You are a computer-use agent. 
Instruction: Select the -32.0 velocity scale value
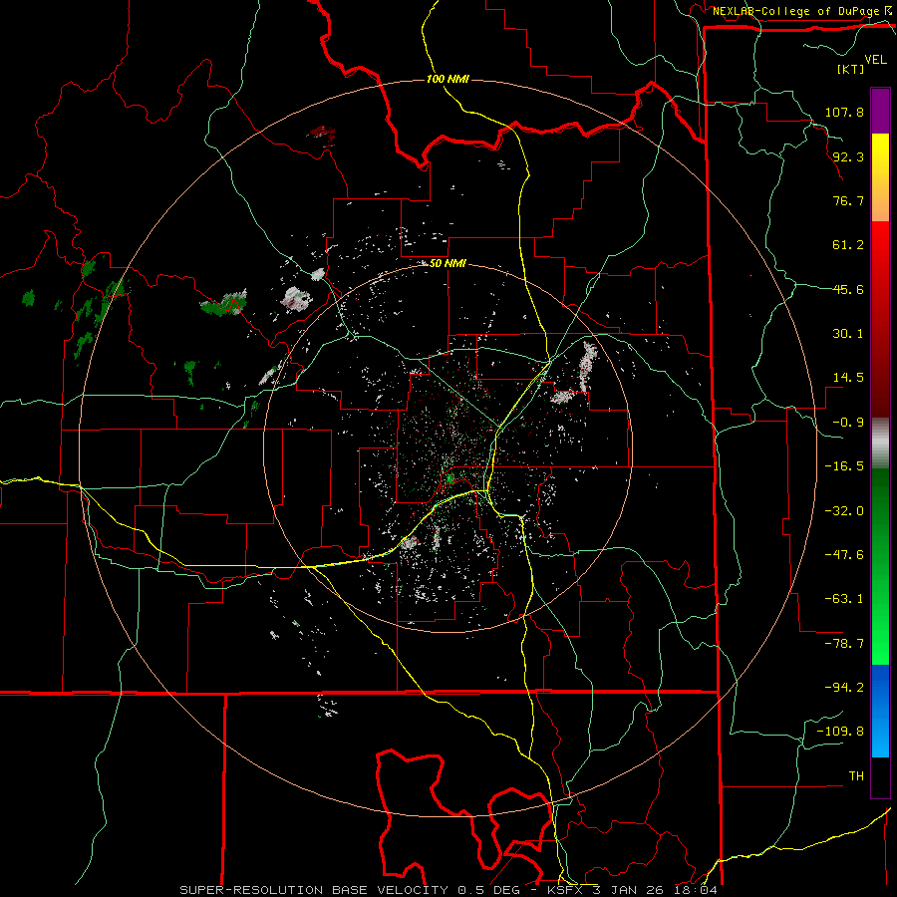point(844,511)
